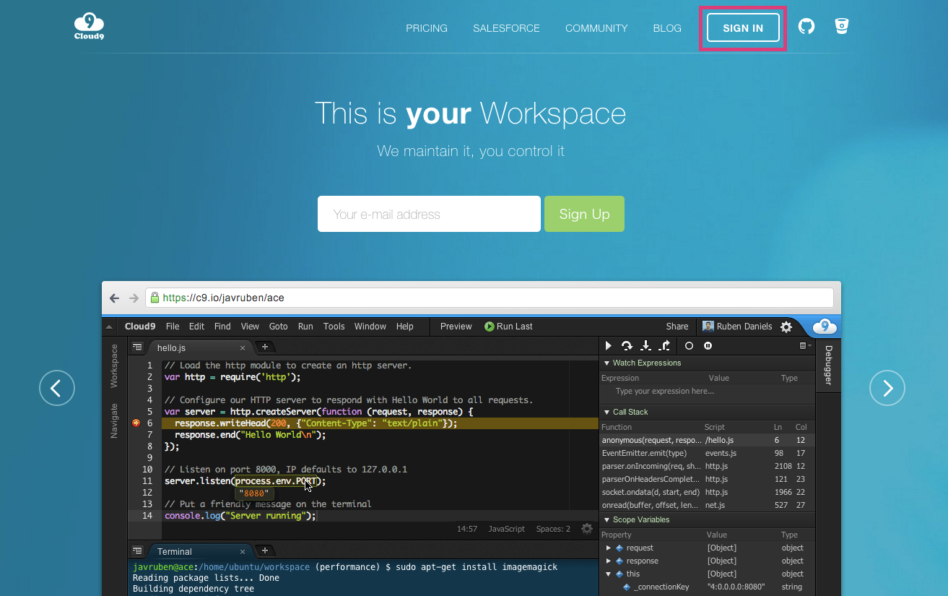Click the debugger step over icon
The image size is (948, 596).
tap(627, 346)
